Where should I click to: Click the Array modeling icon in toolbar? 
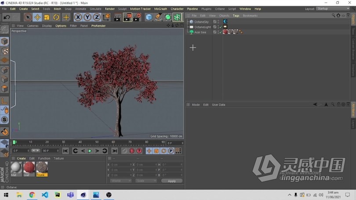coord(177,17)
